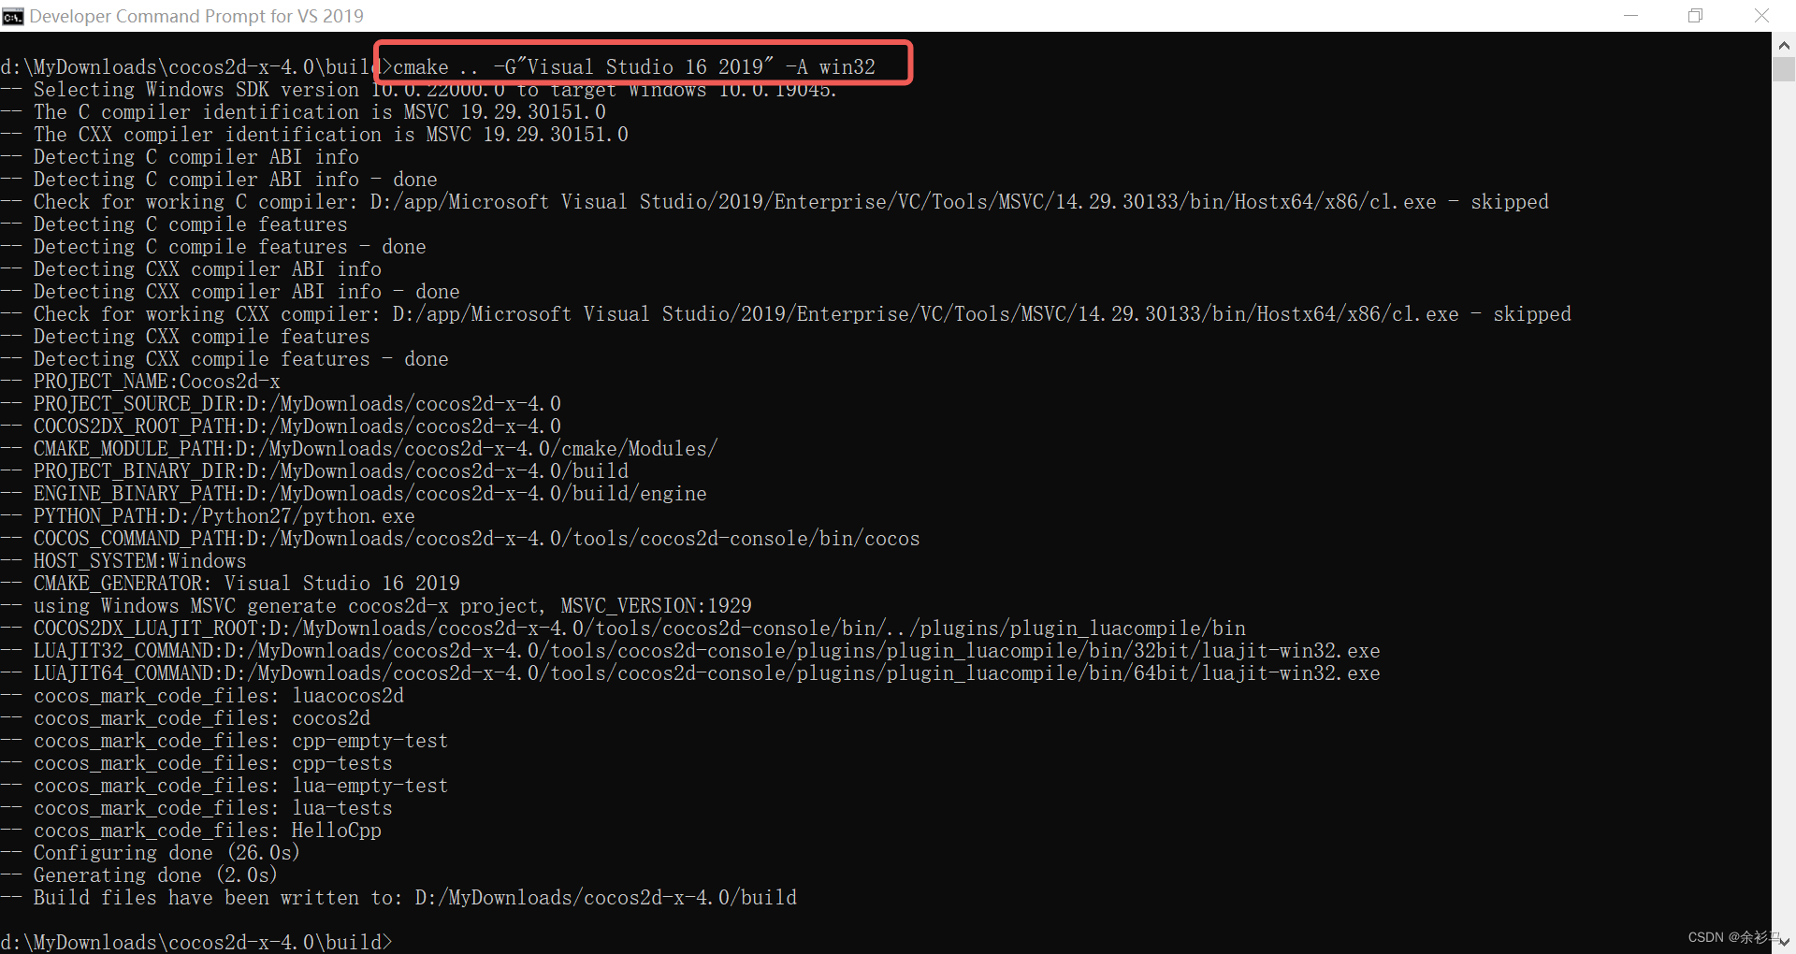Image resolution: width=1796 pixels, height=954 pixels.
Task: Click the PYTHON_PATH line
Action: click(x=208, y=516)
